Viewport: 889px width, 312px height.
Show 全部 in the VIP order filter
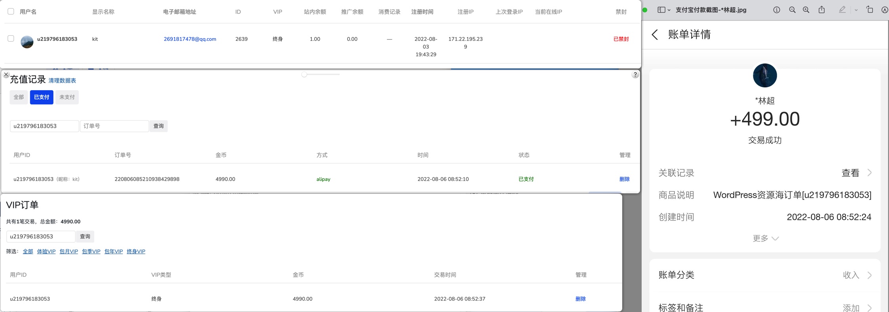point(28,251)
